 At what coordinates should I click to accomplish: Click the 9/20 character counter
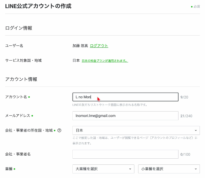click(184, 97)
